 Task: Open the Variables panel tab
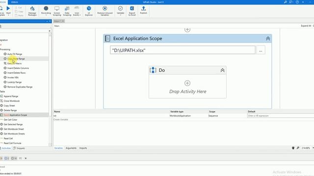point(58,148)
